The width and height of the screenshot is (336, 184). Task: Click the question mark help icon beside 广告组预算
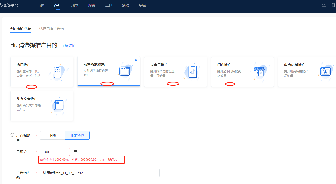(x=12, y=135)
